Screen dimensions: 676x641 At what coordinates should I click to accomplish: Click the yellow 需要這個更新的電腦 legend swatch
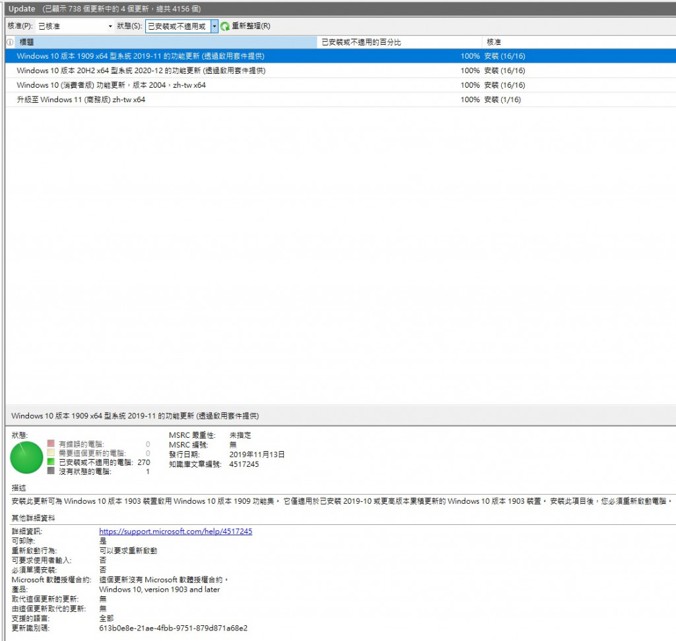51,452
